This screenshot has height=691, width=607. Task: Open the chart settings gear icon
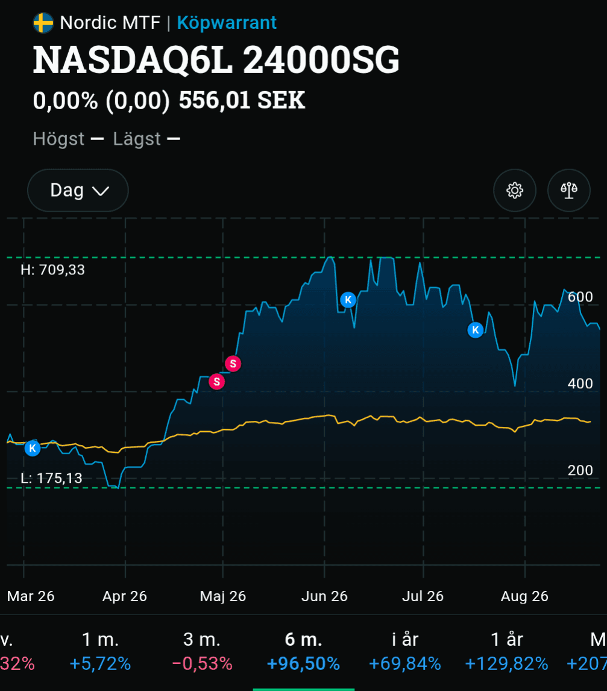(x=515, y=191)
